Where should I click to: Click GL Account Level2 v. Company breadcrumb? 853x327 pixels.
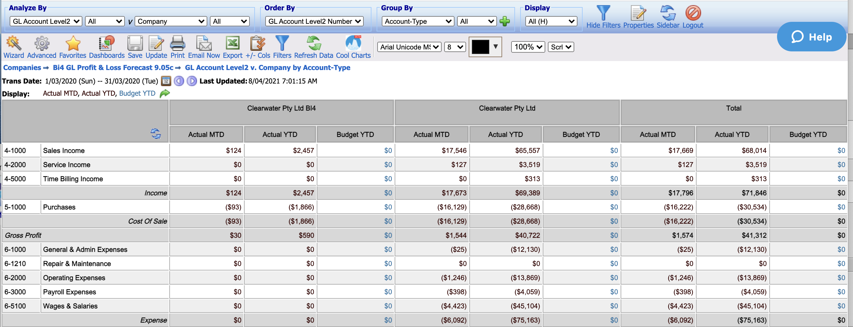[267, 68]
